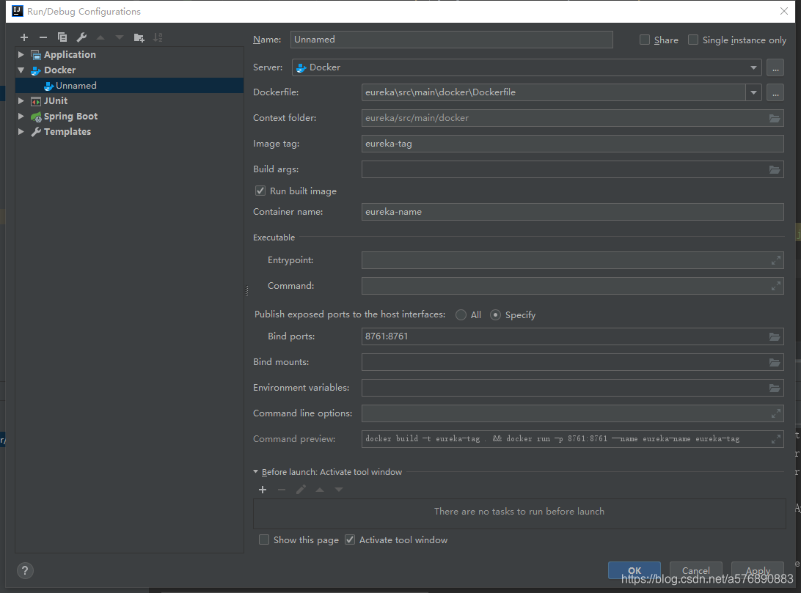Open Environment variables editor folder icon

click(775, 388)
